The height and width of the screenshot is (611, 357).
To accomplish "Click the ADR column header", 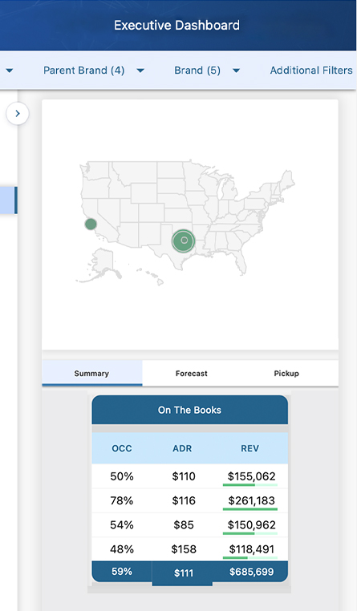I will tap(182, 448).
